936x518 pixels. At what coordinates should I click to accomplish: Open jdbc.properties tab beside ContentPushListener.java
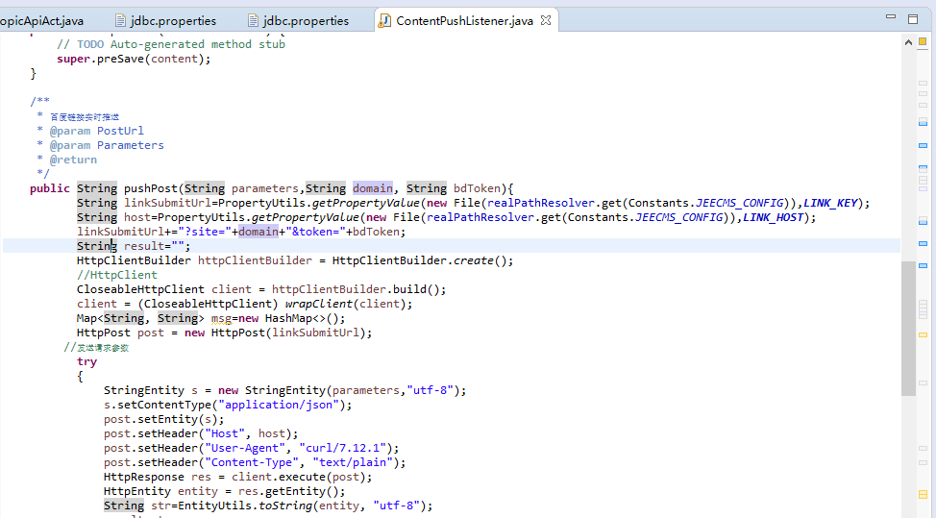point(299,21)
